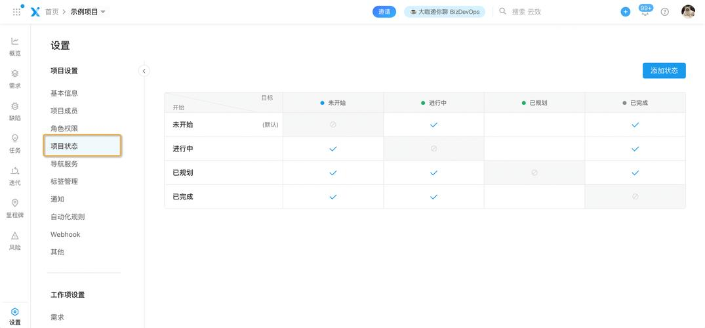Select Webhook settings item

point(66,234)
